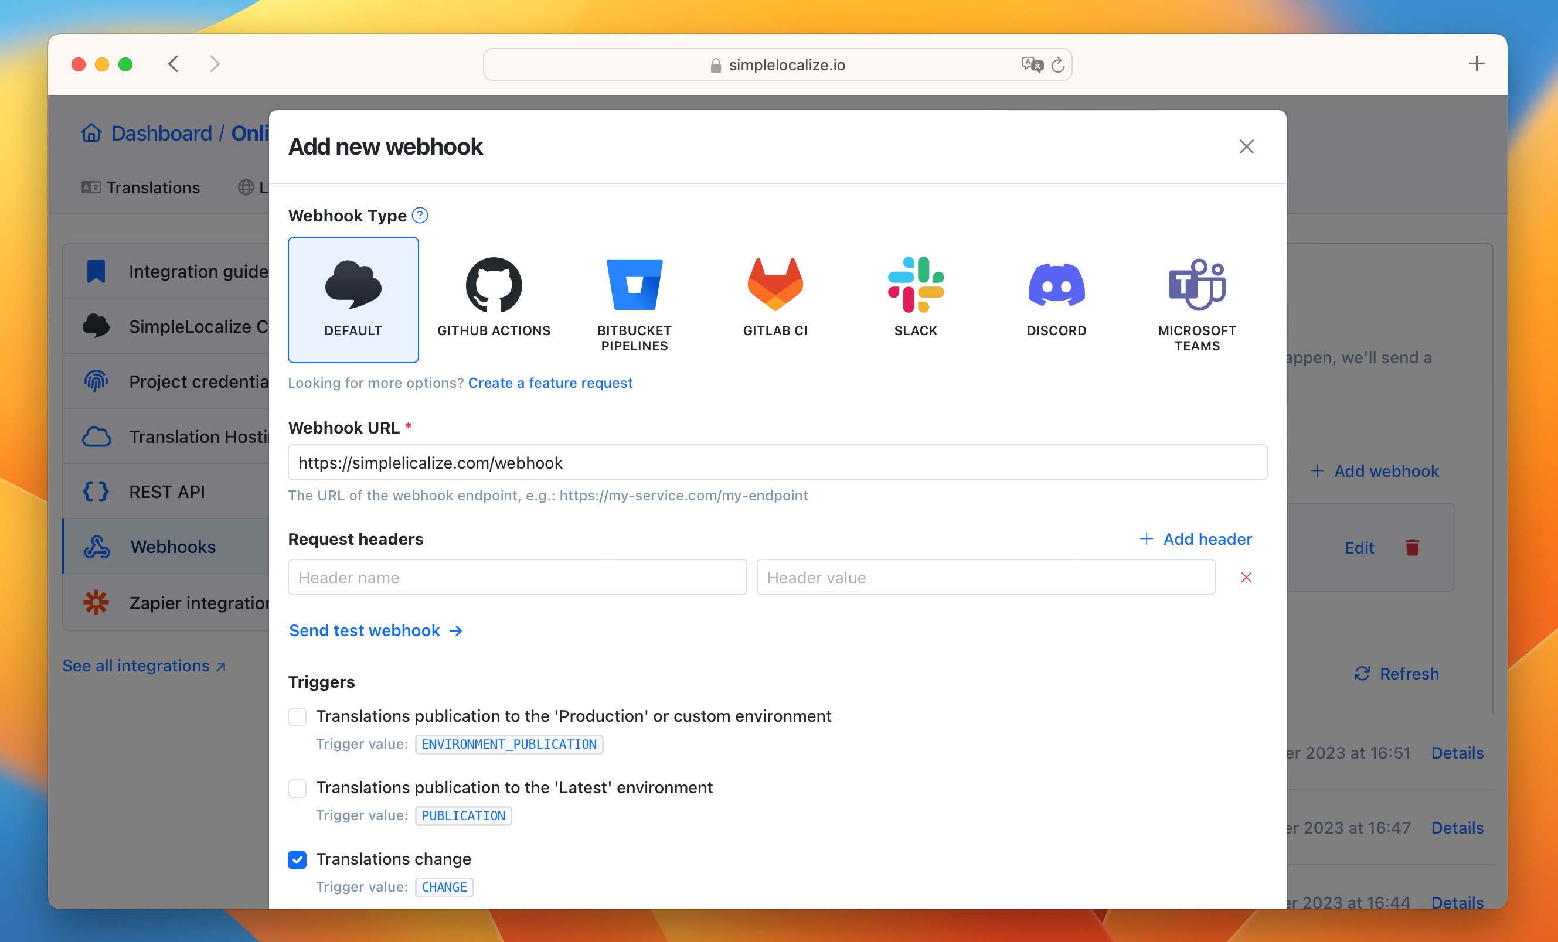Send test webhook arrow link
1558x942 pixels.
375,630
